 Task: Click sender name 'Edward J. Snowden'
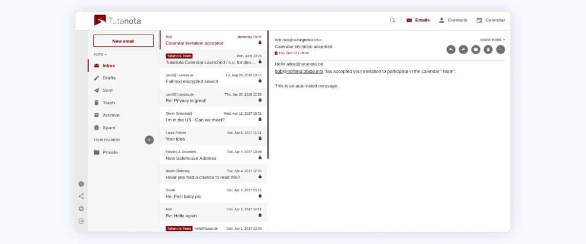tap(180, 151)
